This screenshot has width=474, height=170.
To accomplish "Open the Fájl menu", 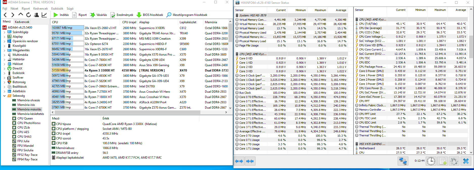I will (5, 9).
